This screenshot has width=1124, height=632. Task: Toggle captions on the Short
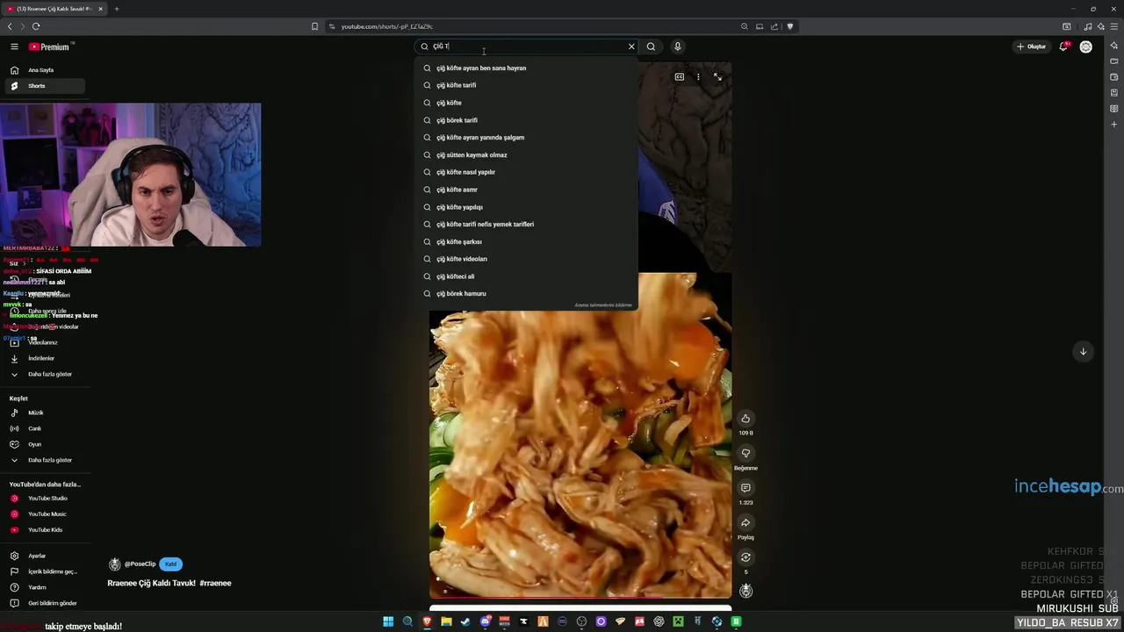[679, 77]
